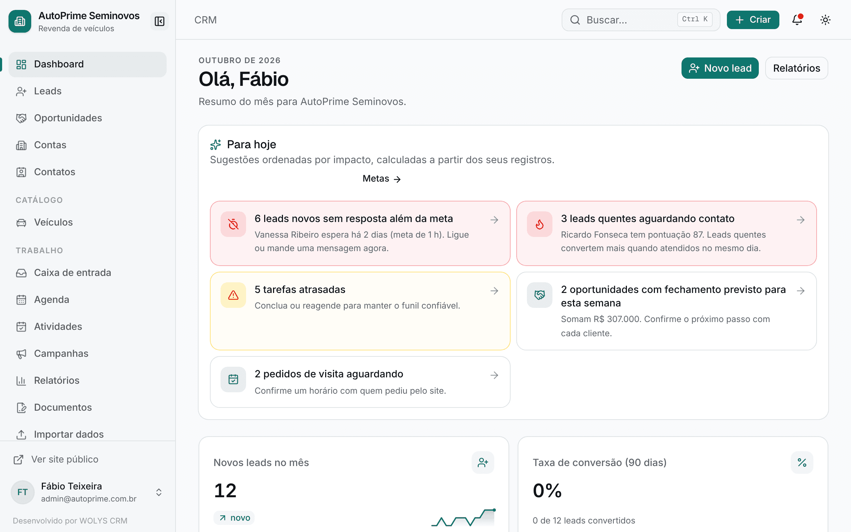Click the Campanhas megaphone icon

pos(21,354)
